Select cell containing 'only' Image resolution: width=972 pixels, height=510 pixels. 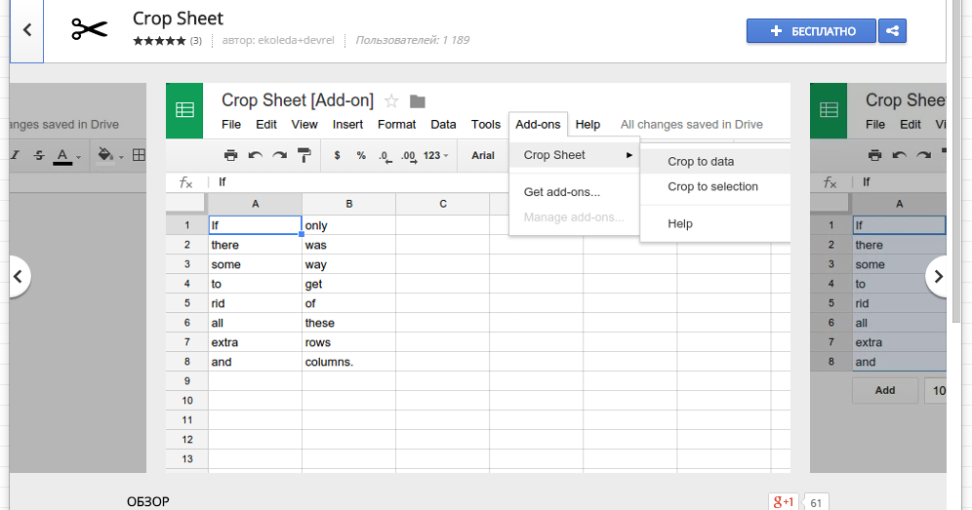349,225
